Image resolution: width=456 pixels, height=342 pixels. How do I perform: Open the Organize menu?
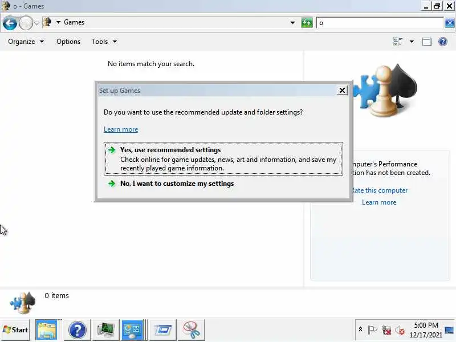pyautogui.click(x=26, y=42)
